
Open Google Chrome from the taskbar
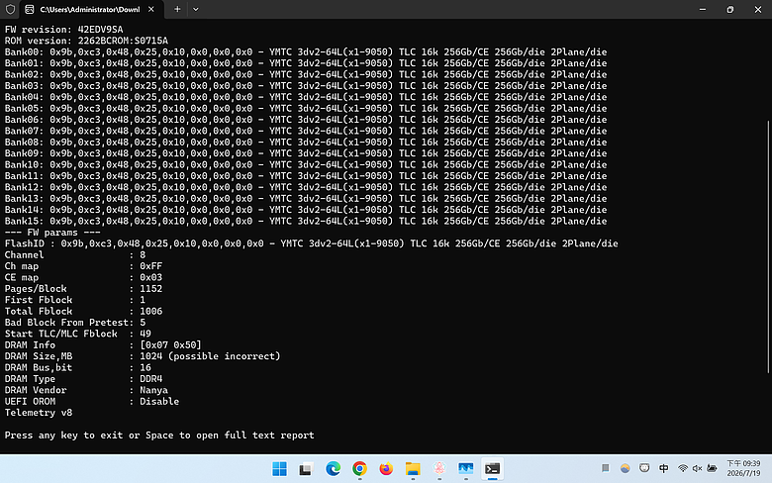pos(359,469)
